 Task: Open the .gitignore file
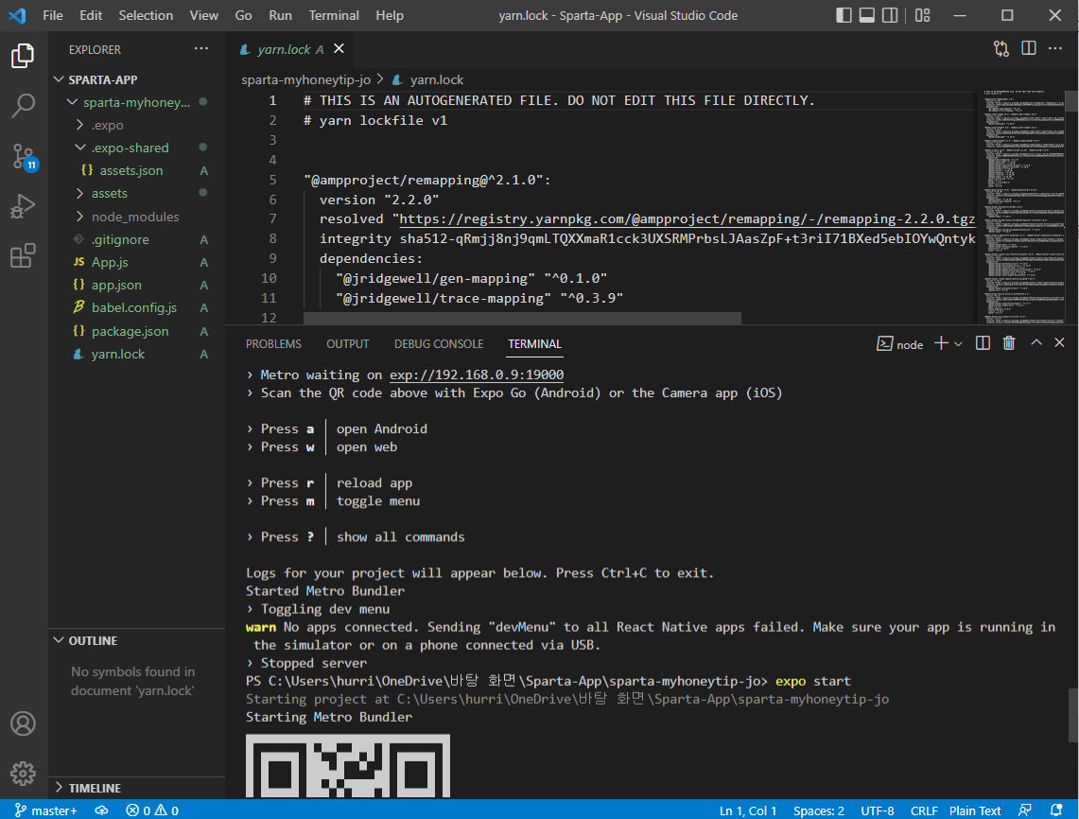coord(137,239)
